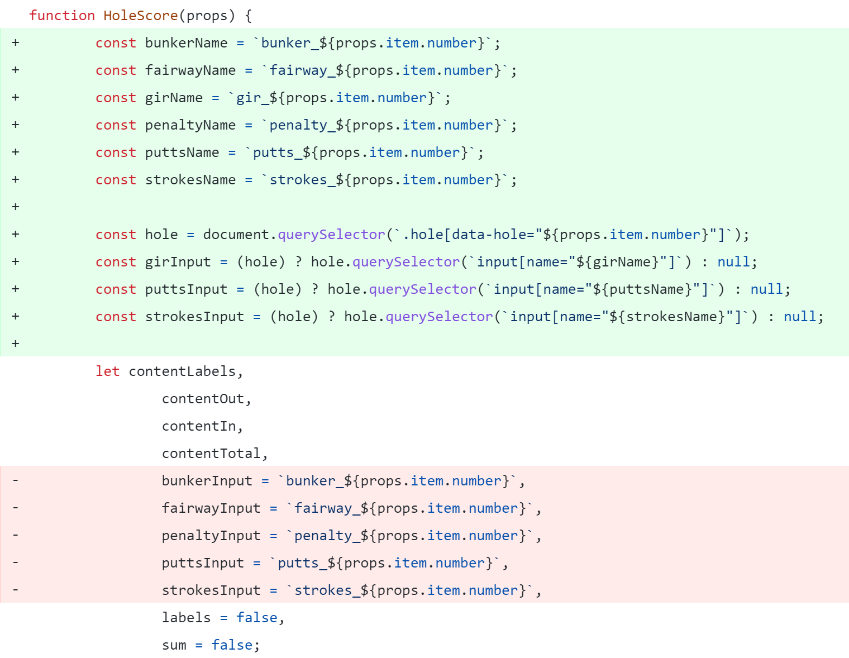849x658 pixels.
Task: Click the plus marker beside the girName line
Action: (x=16, y=98)
